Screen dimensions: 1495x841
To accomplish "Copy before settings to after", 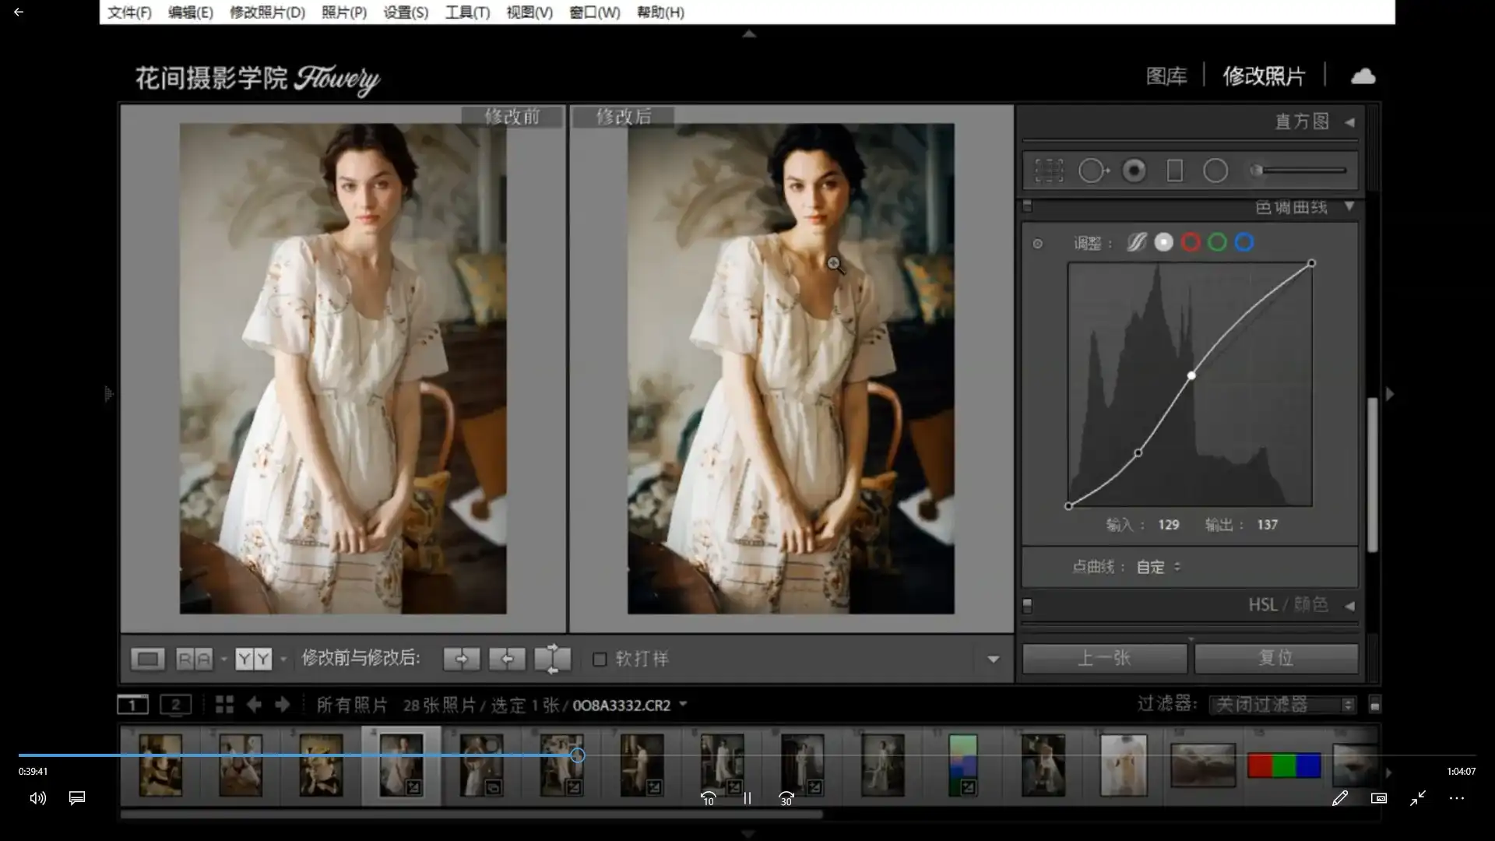I will pos(461,660).
